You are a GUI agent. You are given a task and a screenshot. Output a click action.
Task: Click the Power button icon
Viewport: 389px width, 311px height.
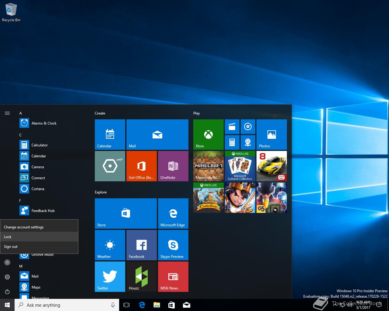(7, 292)
